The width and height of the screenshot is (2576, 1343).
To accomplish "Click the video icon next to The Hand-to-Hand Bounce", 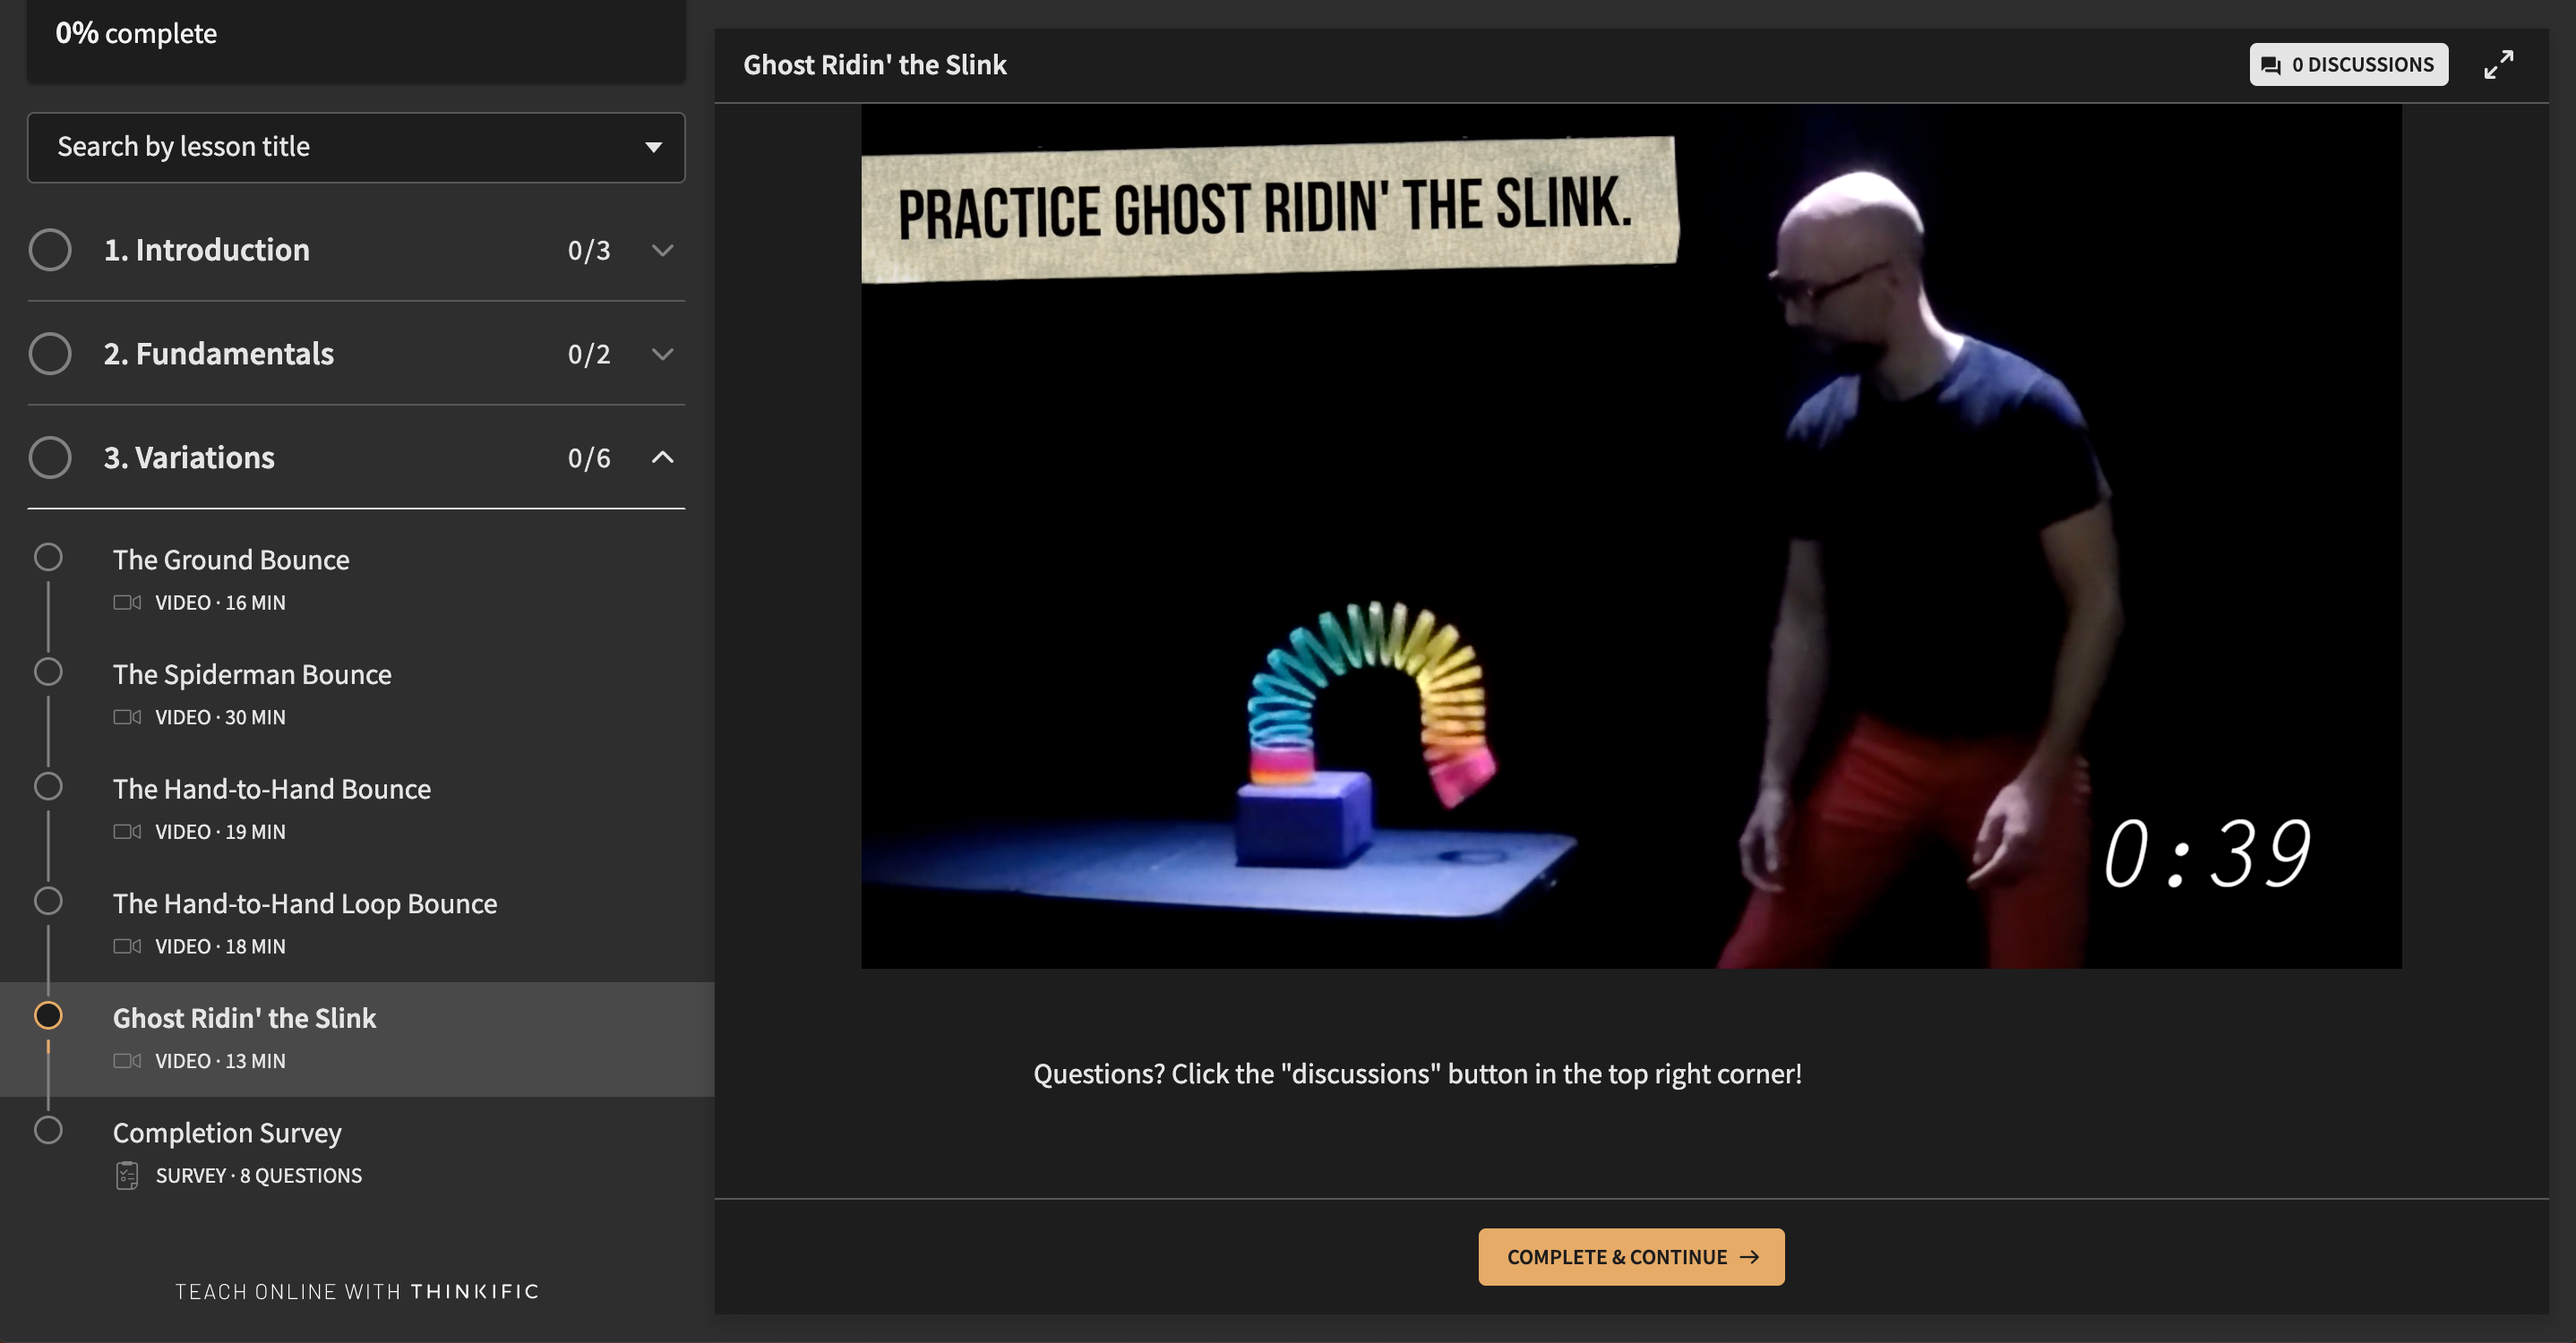I will (x=128, y=832).
